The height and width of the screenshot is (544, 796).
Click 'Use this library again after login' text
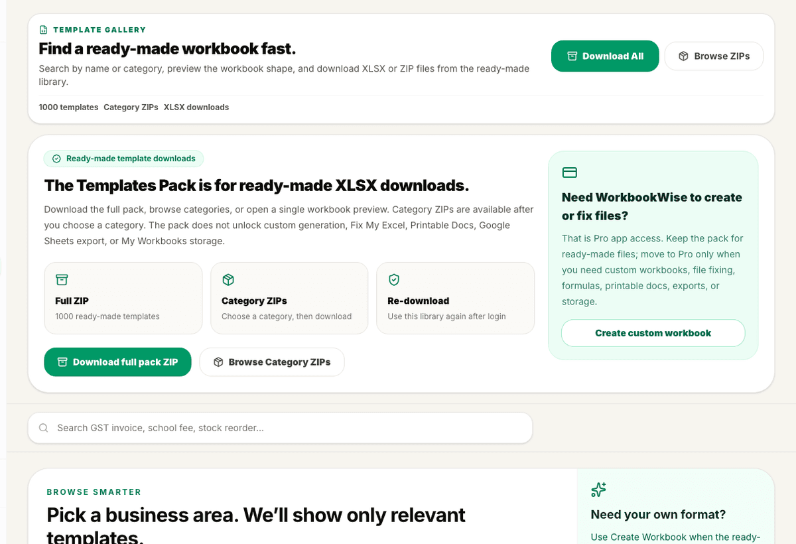pos(446,316)
